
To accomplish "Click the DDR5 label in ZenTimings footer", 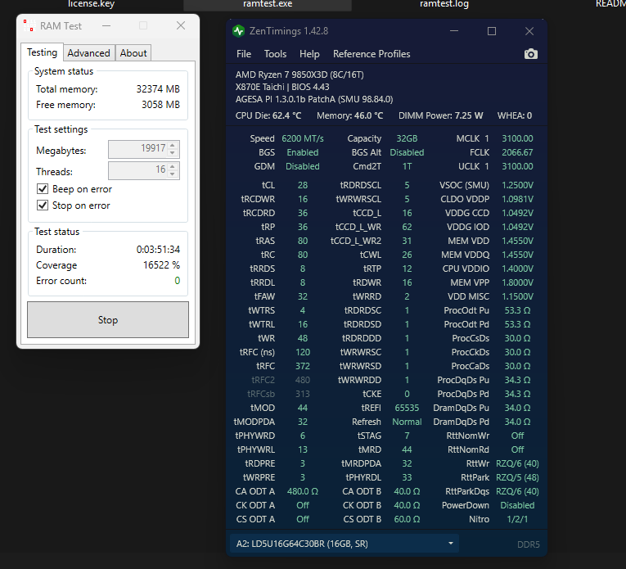I will [x=528, y=544].
